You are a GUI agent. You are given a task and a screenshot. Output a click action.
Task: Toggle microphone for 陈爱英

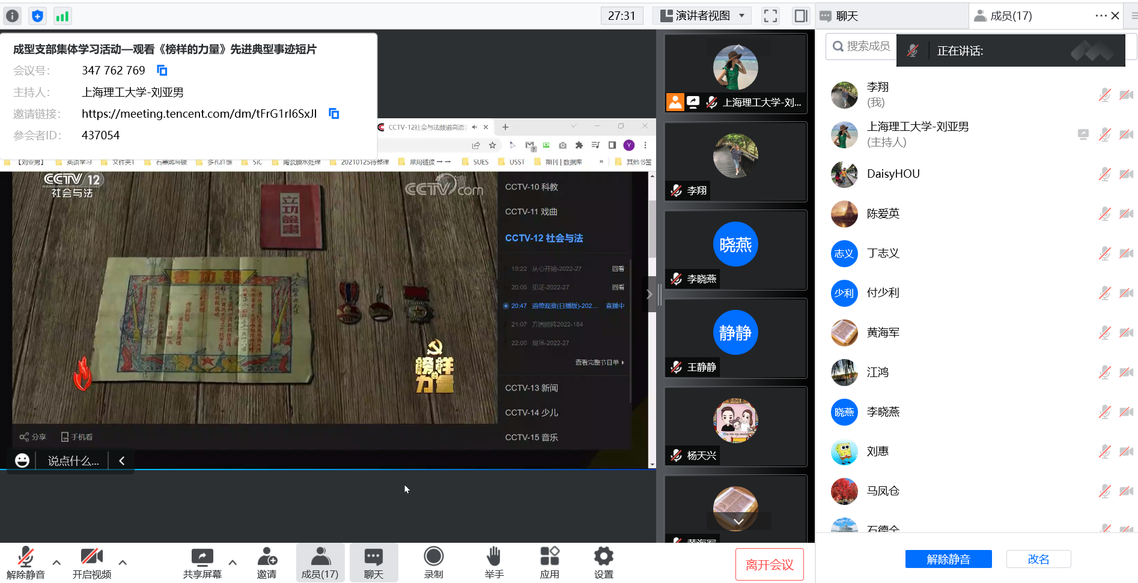tap(1104, 214)
